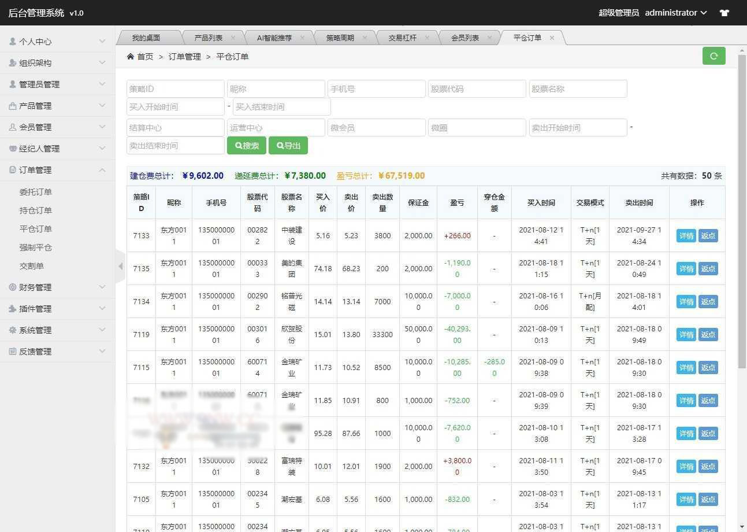Click the 系统管理 gear icon

point(13,330)
